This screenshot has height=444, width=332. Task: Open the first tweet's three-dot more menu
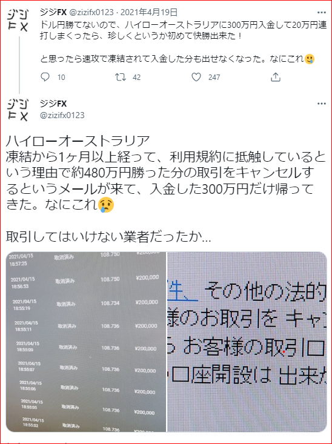click(322, 13)
